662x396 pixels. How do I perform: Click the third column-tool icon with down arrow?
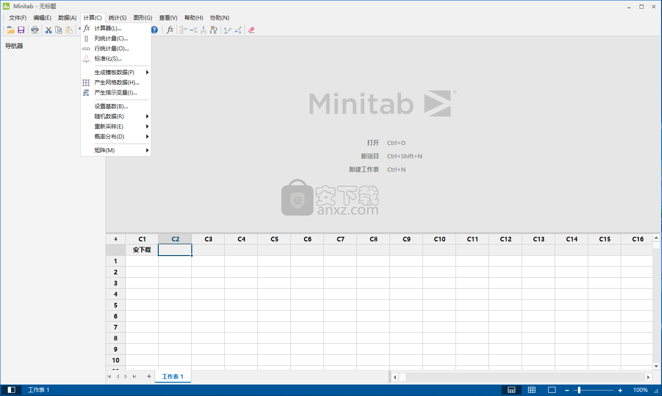click(x=204, y=30)
